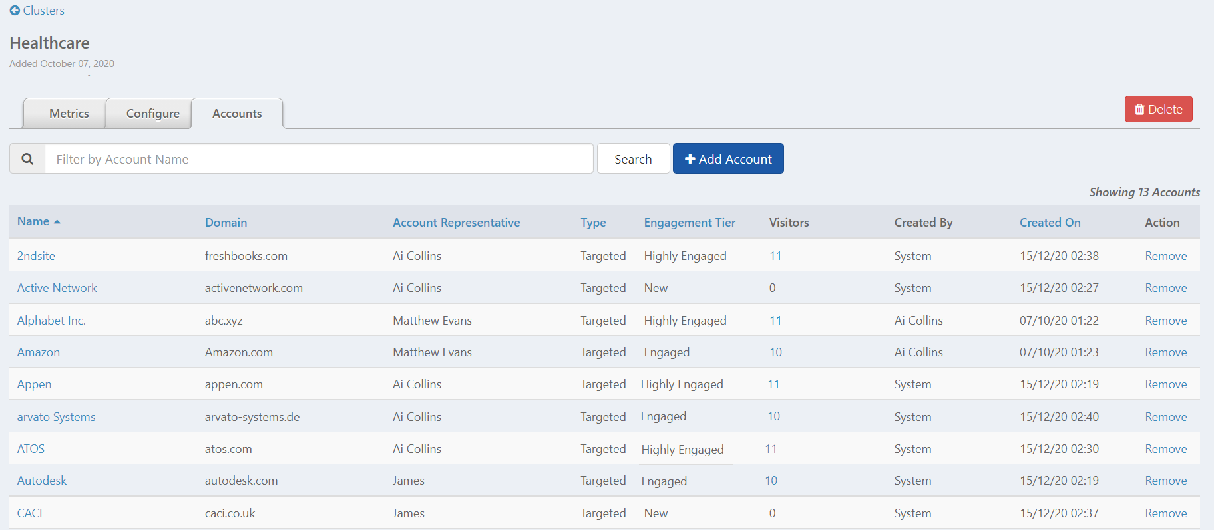Remove the Amazon account
The width and height of the screenshot is (1214, 530).
tap(1165, 352)
